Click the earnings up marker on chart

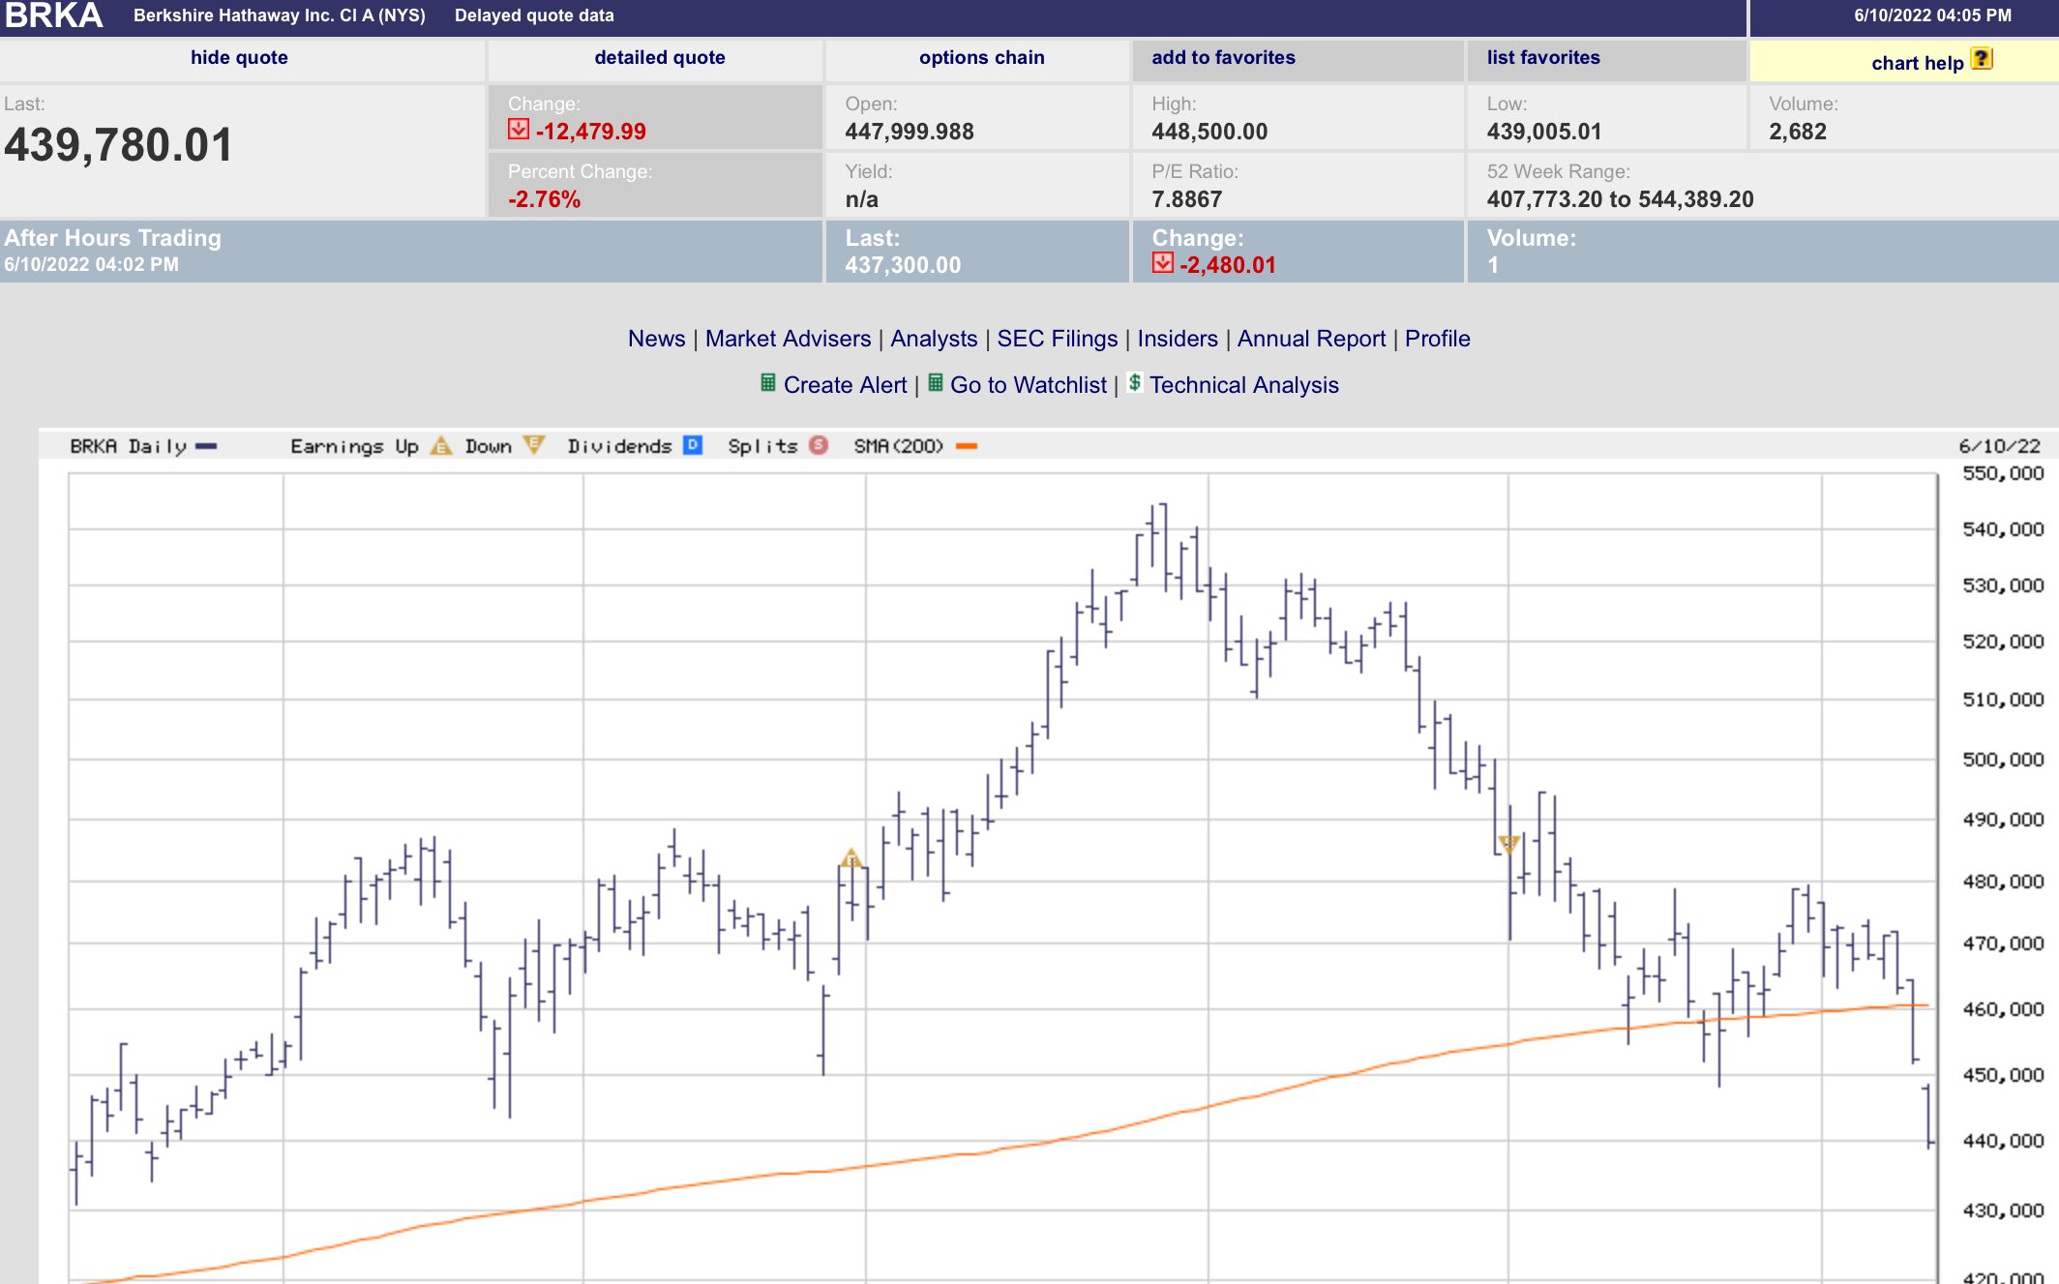(x=850, y=858)
